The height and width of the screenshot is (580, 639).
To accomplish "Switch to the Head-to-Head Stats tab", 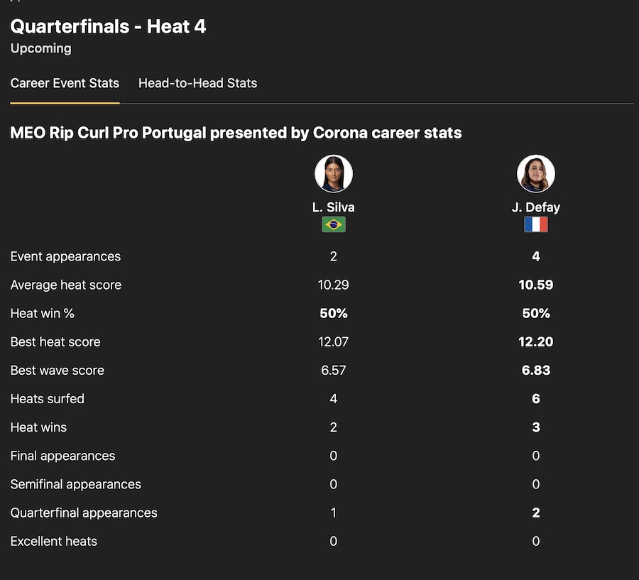I will [x=197, y=83].
